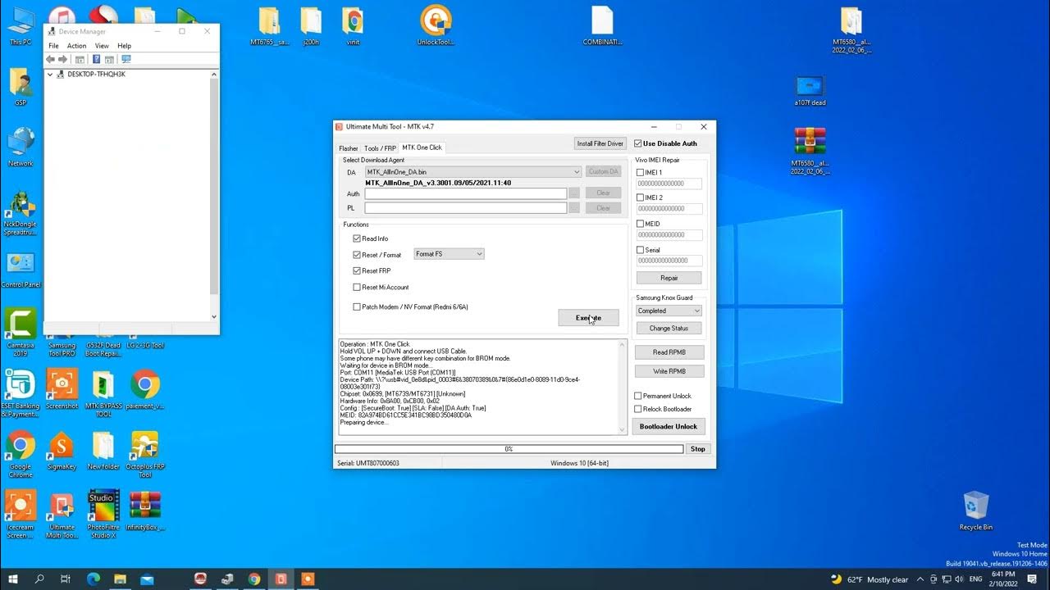The width and height of the screenshot is (1050, 590).
Task: Launch MTK BYPASS TOOL icon
Action: tap(103, 394)
